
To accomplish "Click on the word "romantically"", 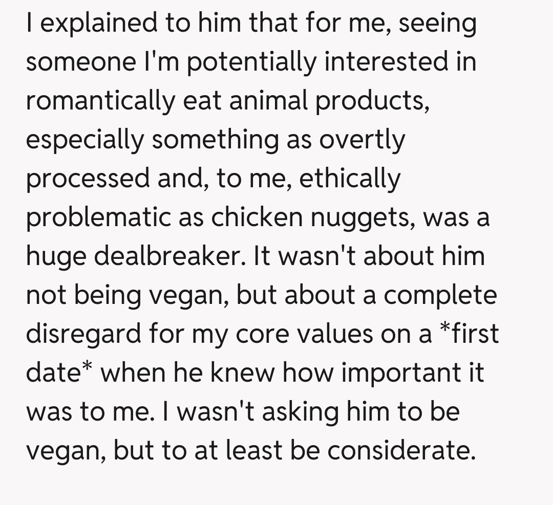I will pos(100,101).
